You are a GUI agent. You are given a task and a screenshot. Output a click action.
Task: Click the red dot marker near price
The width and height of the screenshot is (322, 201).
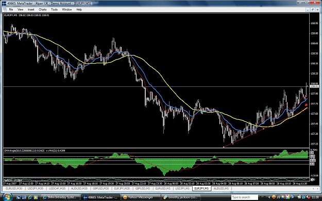click(x=306, y=105)
